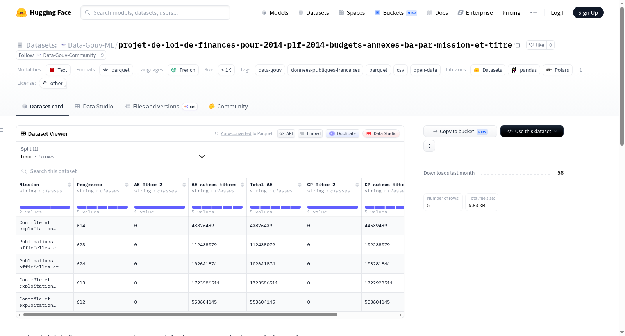Go to Spaces in top navigation

click(x=352, y=12)
